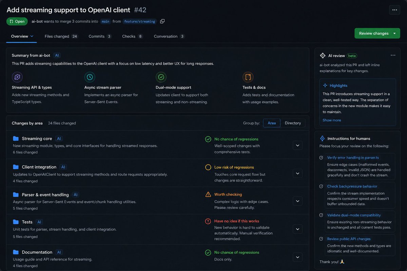The height and width of the screenshot is (271, 407).
Task: Open the Overview tab dropdown chevron
Action: [32, 36]
